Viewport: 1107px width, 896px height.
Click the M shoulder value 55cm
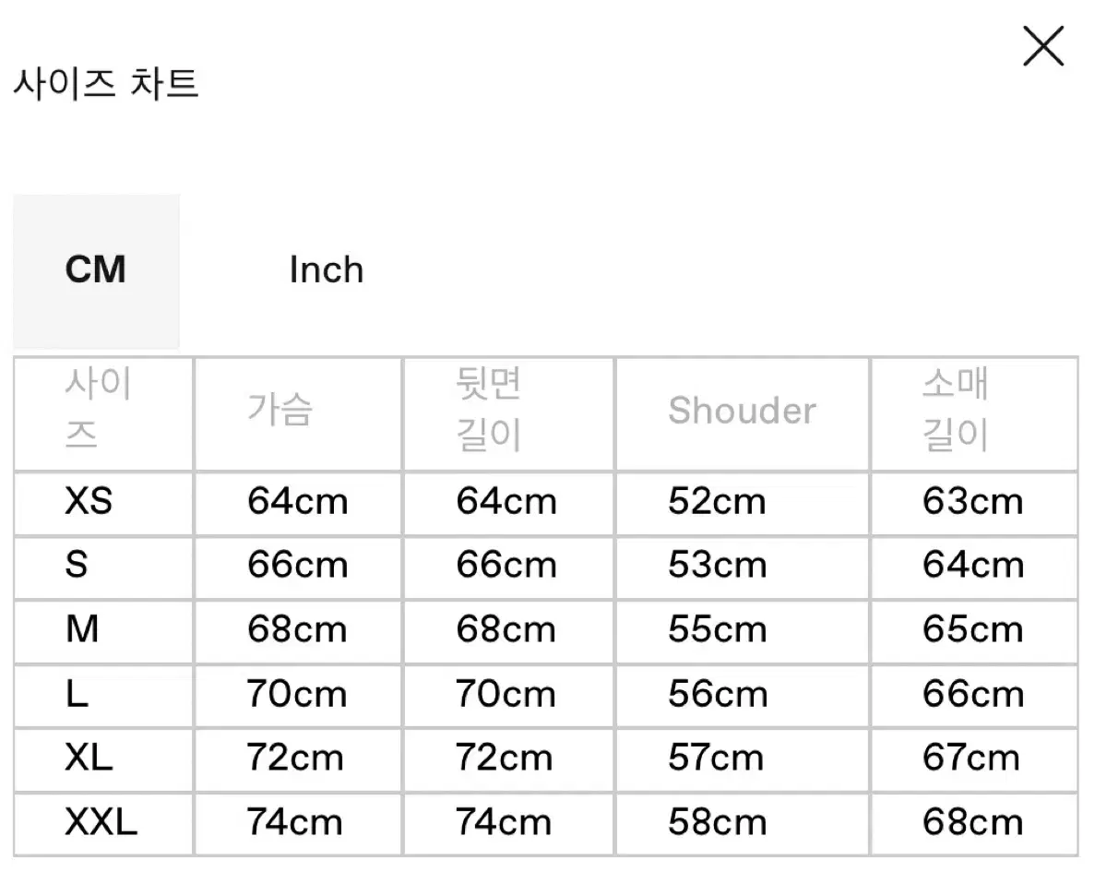pos(717,630)
